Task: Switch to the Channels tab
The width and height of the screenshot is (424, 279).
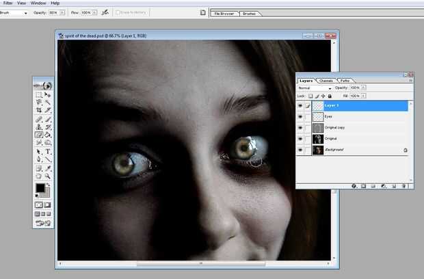Action: click(326, 81)
